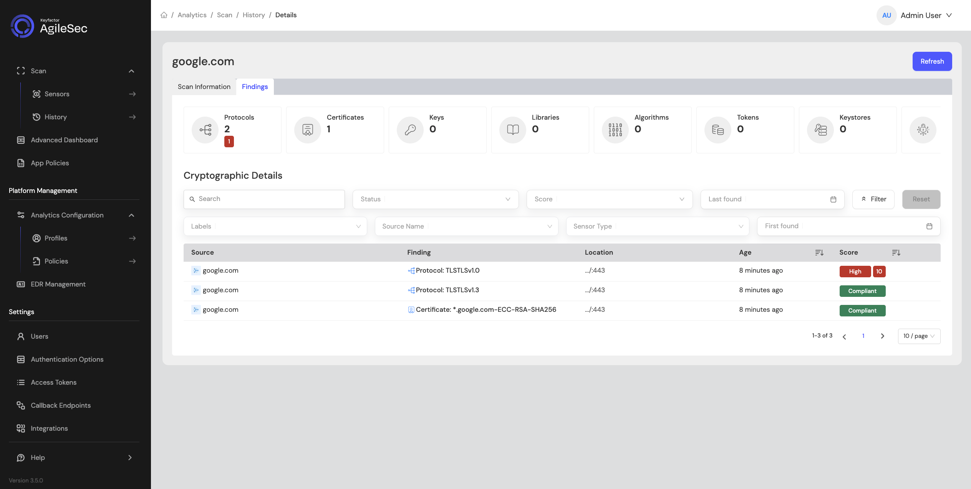Go to previous page arrow
This screenshot has width=971, height=489.
point(844,336)
